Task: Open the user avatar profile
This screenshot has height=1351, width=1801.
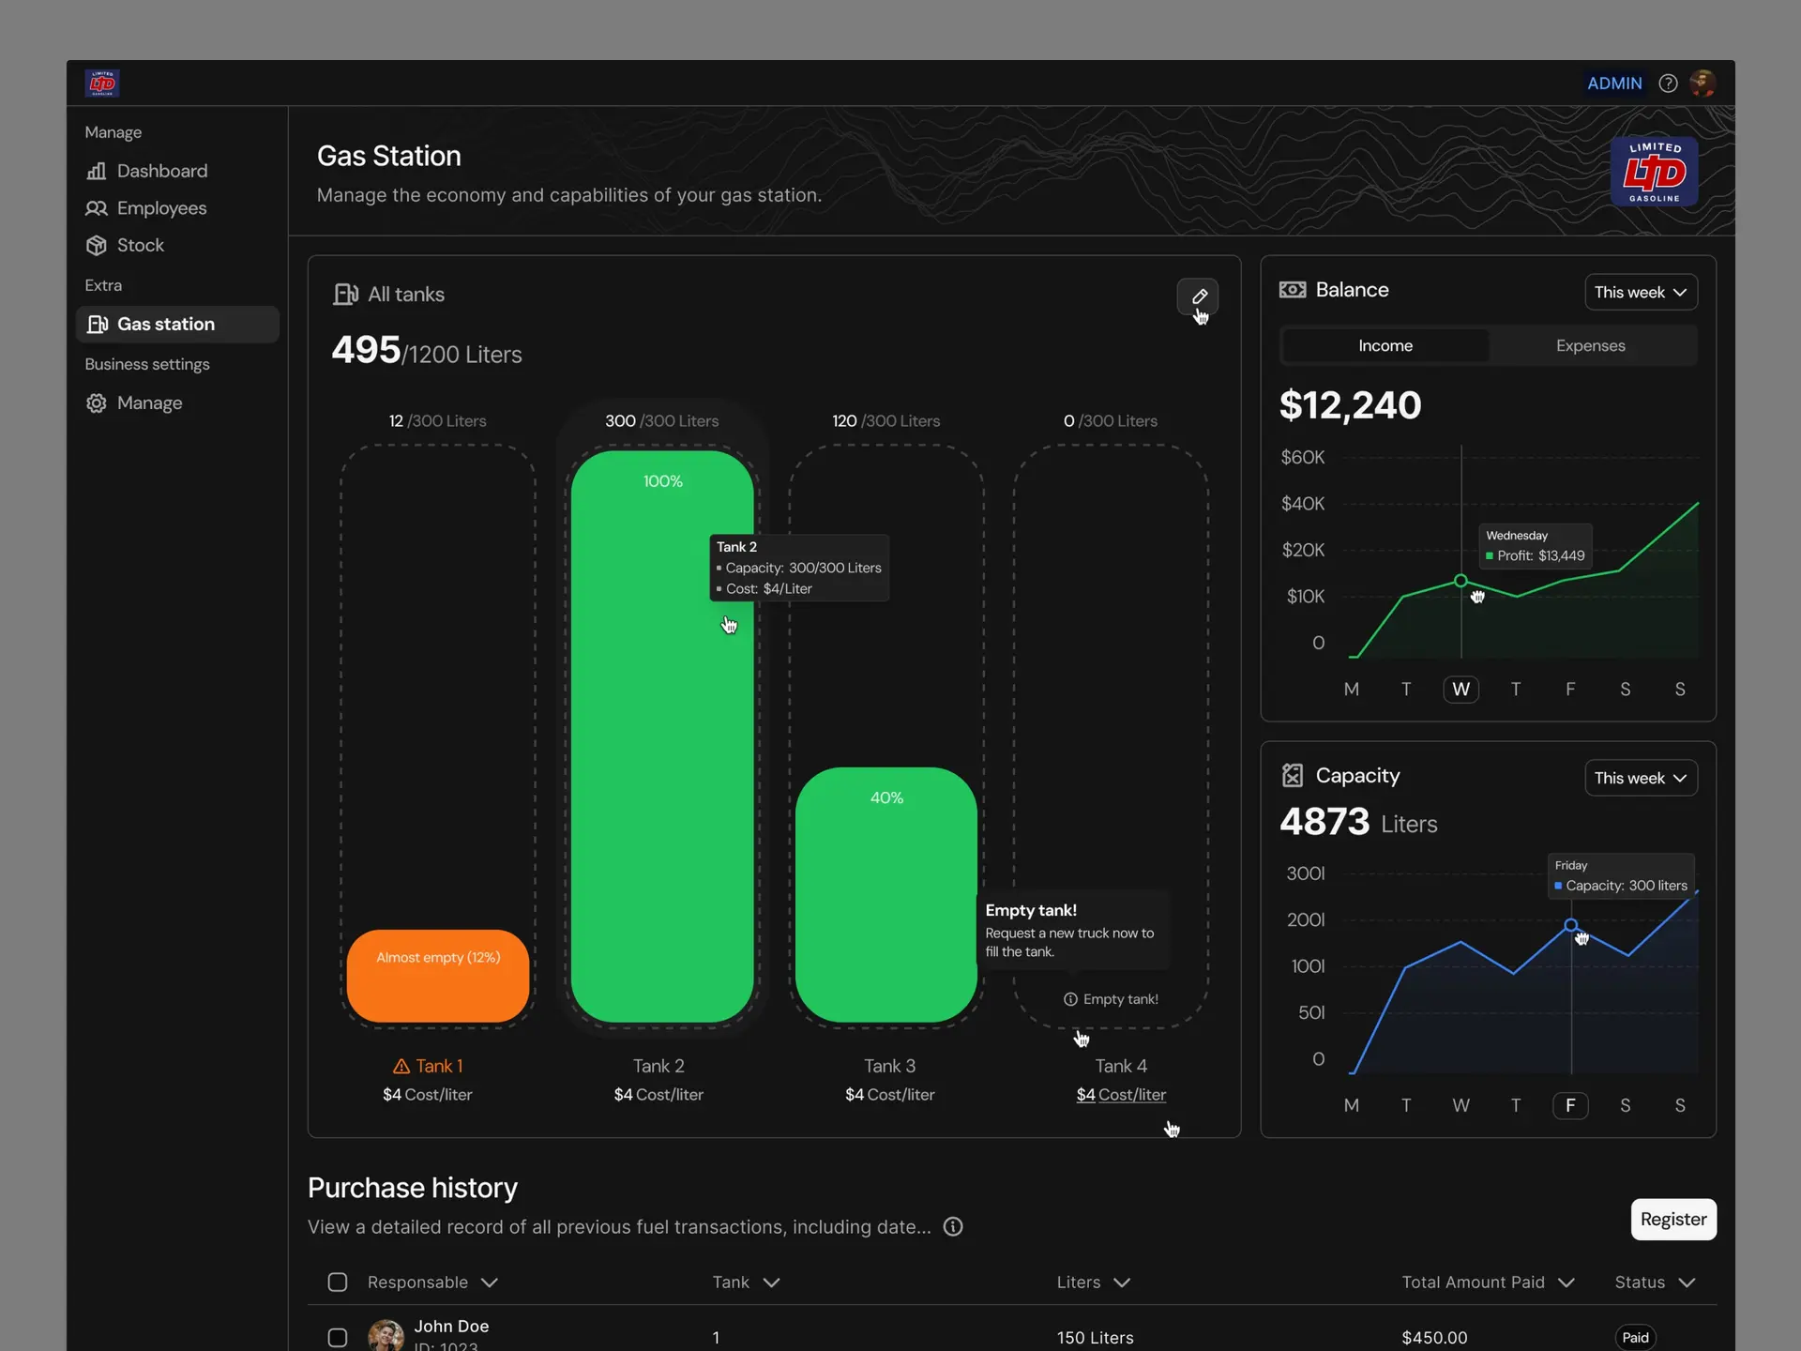Action: click(x=1703, y=83)
